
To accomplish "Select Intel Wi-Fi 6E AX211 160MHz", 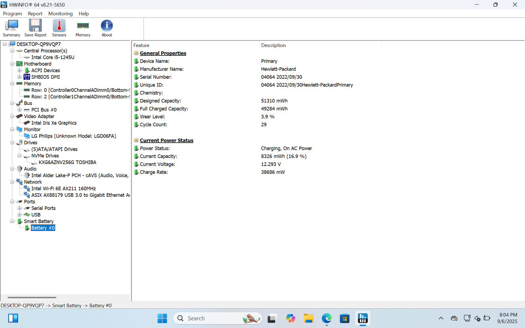I will 64,189.
